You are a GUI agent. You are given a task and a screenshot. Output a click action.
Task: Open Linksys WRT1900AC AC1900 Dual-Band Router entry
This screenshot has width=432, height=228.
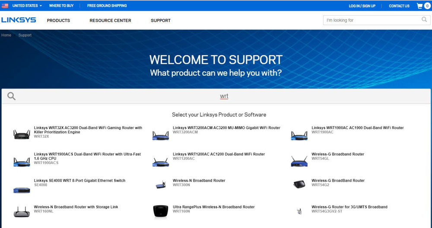(358, 128)
